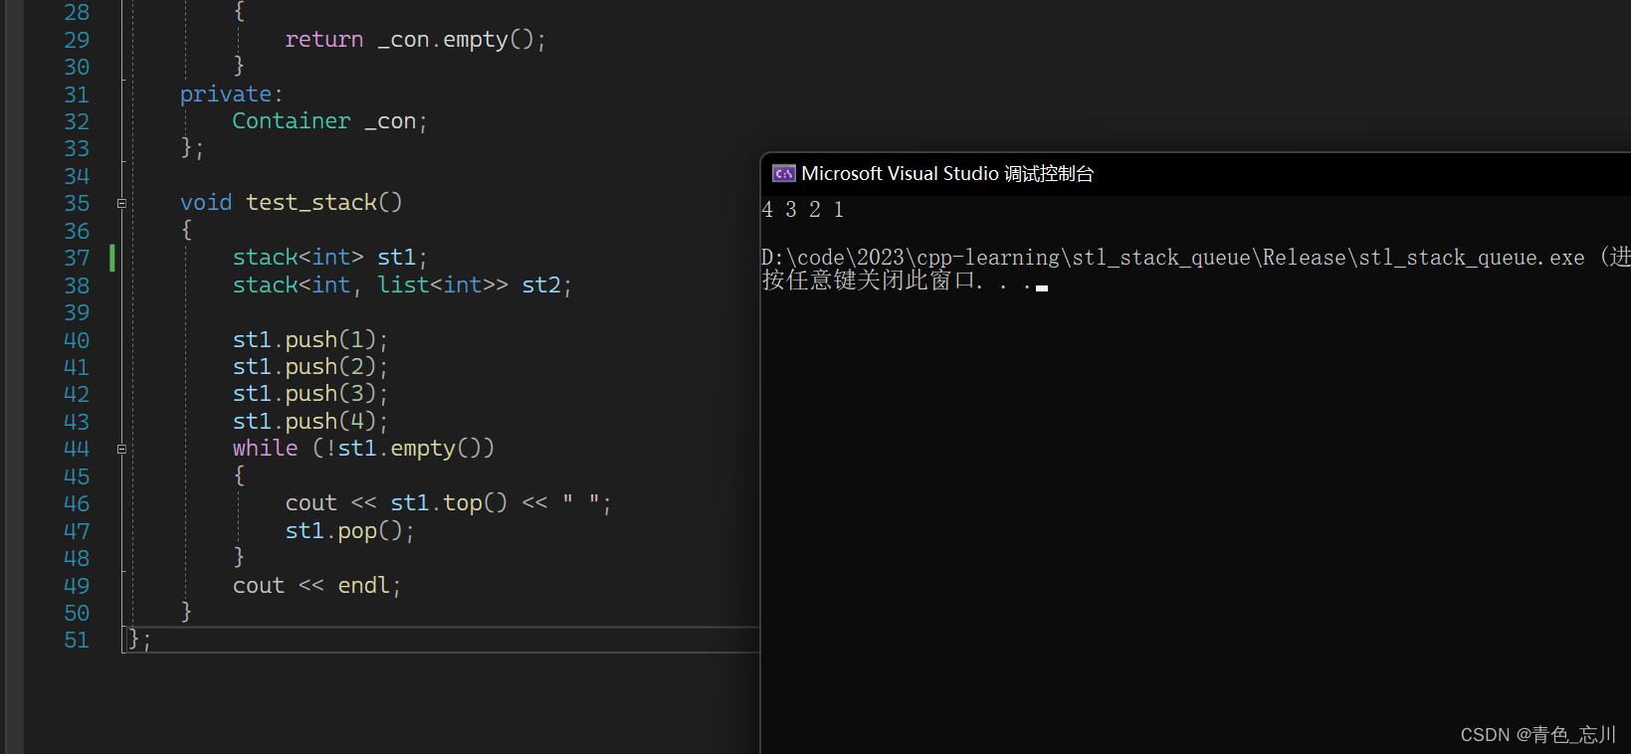
Task: Click the exe path line in console
Action: [1195, 258]
